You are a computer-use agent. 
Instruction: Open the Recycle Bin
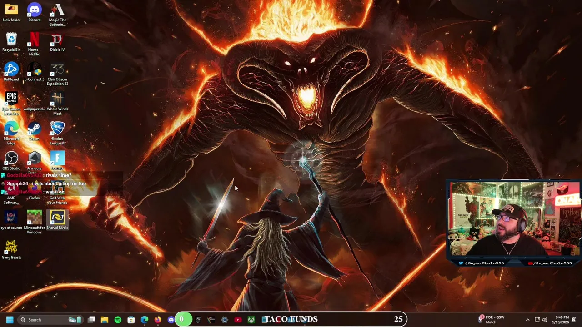11,42
